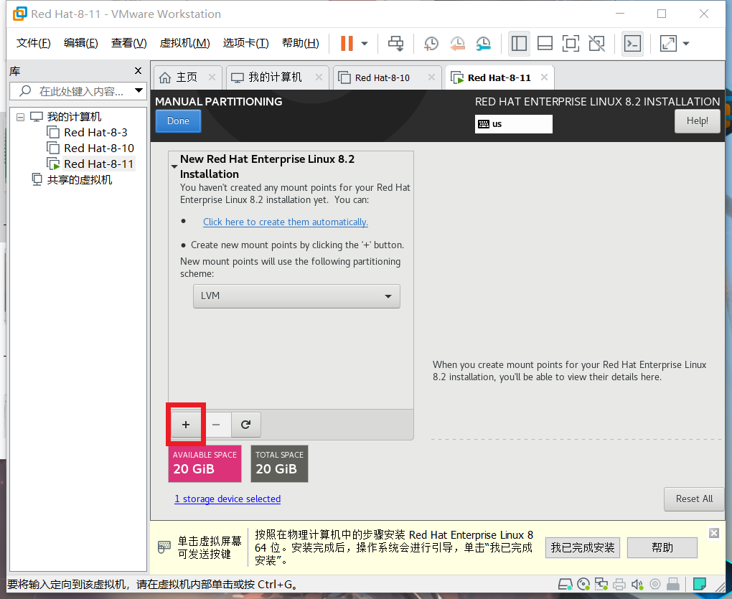Click the hard disk status icon
This screenshot has height=599, width=732.
point(566,584)
